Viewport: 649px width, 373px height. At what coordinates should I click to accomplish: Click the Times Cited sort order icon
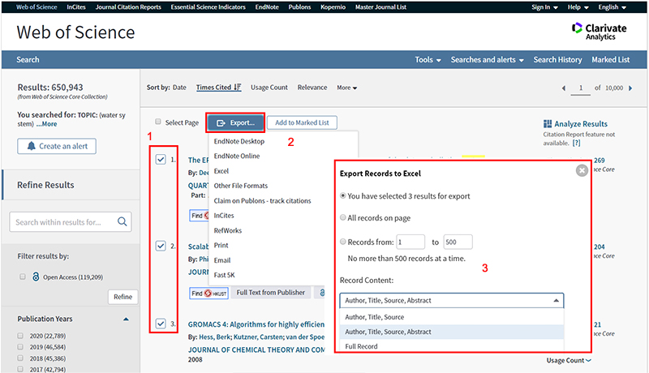[x=237, y=88]
